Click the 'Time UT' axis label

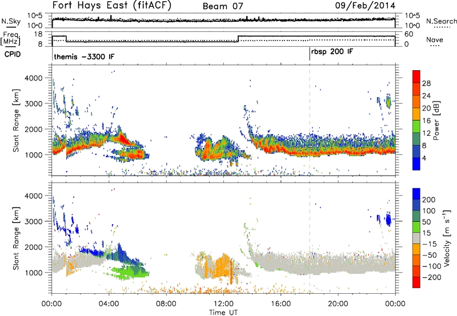(223, 312)
